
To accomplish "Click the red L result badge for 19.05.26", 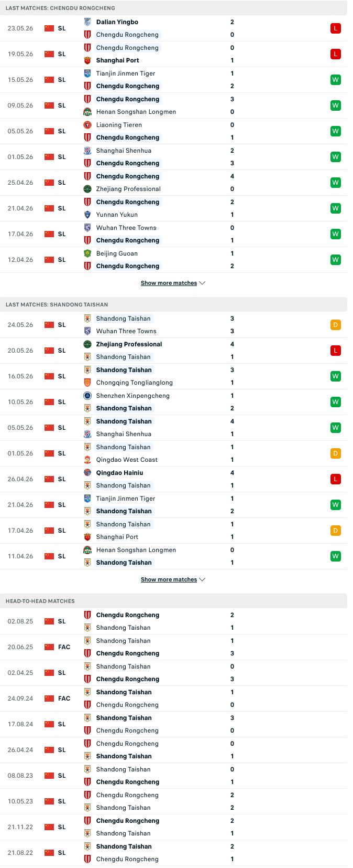I will 336,54.
